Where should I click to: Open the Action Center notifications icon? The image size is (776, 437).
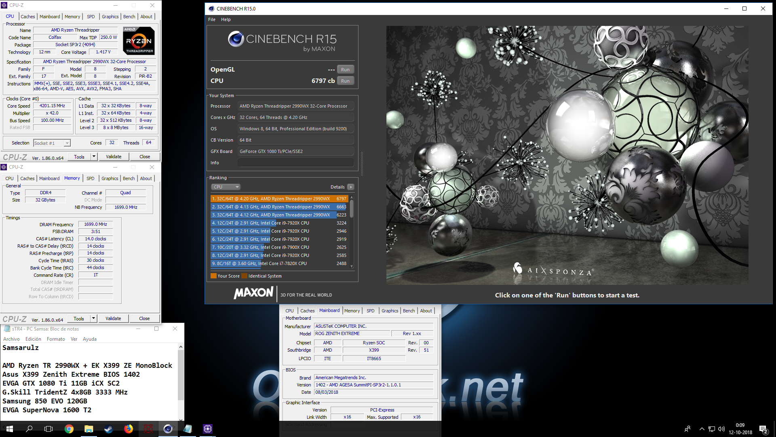point(763,429)
